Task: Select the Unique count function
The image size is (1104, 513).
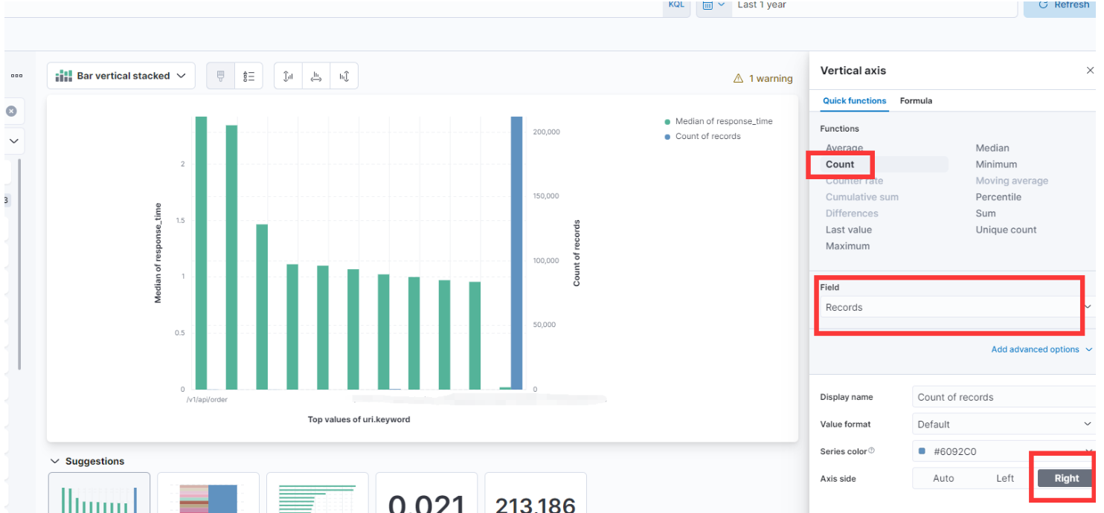Action: 1006,230
